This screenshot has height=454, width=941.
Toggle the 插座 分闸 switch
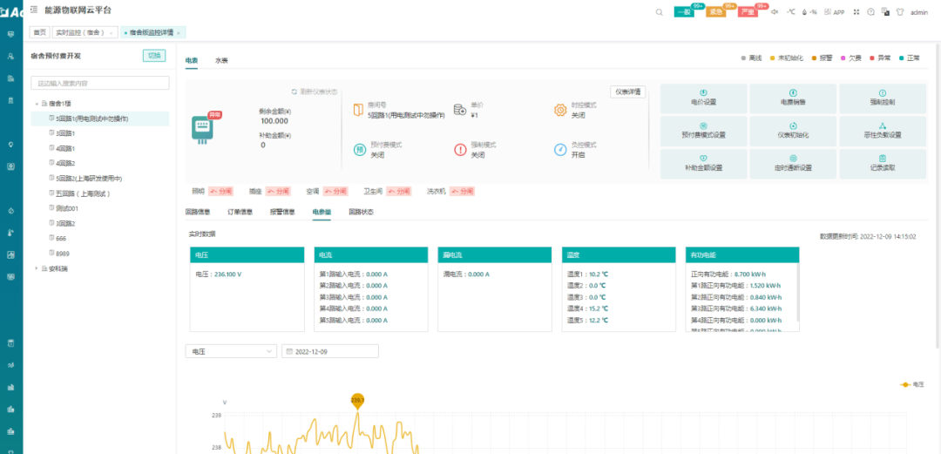(279, 191)
